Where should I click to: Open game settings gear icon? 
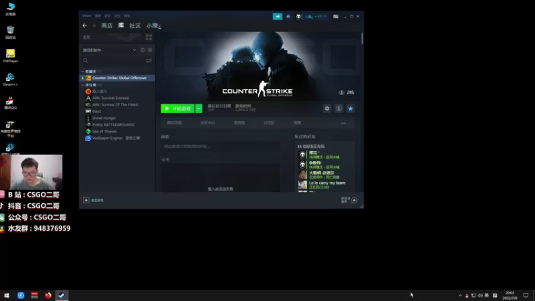(327, 108)
